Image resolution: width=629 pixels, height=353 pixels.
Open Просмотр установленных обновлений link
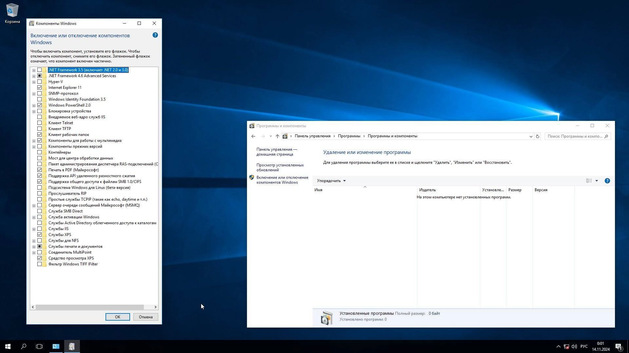point(280,168)
